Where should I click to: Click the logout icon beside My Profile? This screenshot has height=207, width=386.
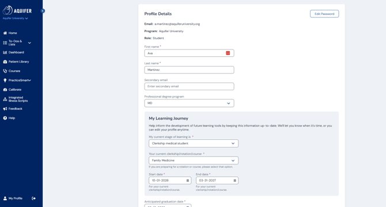tap(34, 198)
